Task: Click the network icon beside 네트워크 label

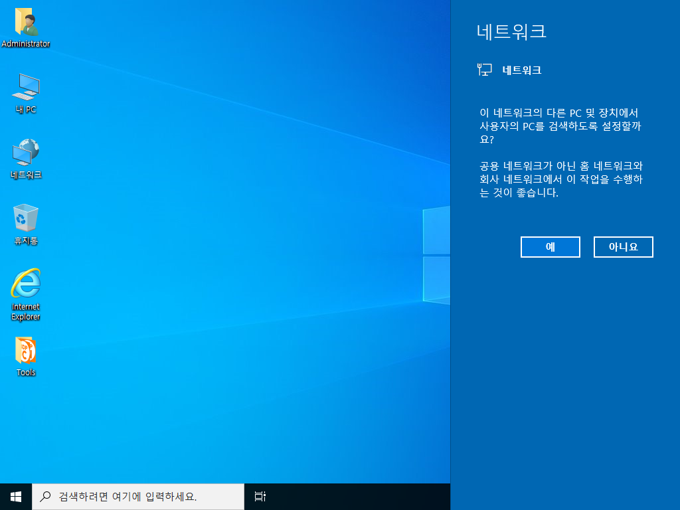Action: 484,70
